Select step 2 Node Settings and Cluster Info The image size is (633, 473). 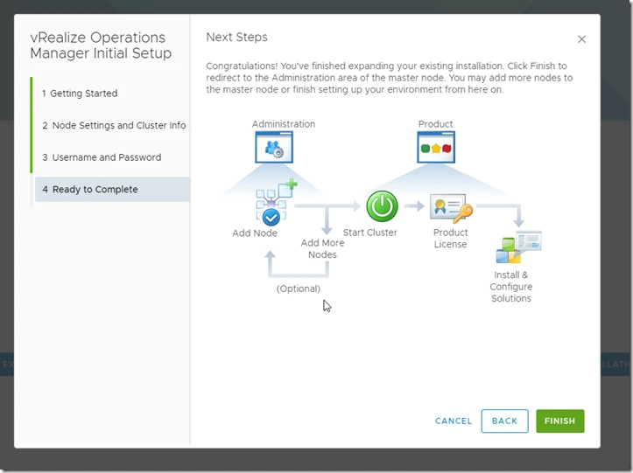tap(112, 125)
